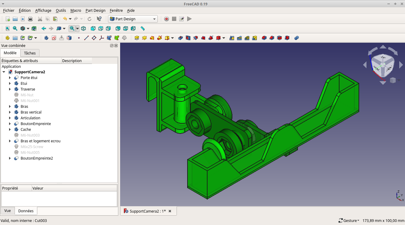The image size is (405, 225).
Task: Toggle the pressed zoom magnifier view button
Action: [x=72, y=28]
